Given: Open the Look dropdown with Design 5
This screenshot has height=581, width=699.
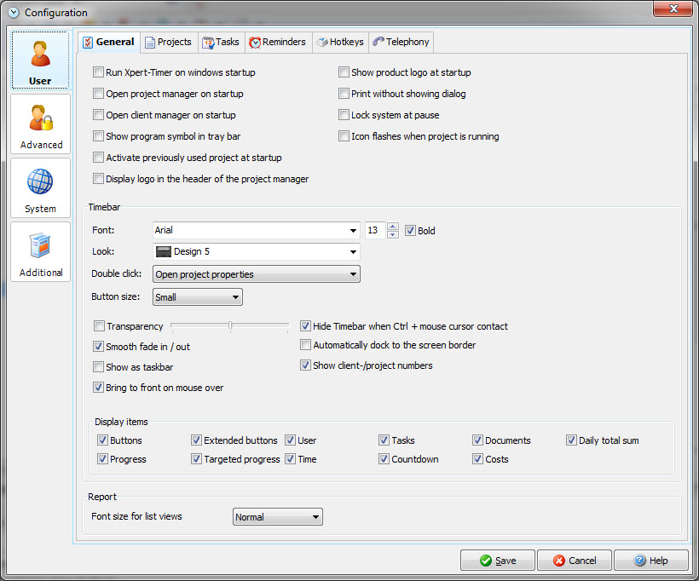Looking at the screenshot, I should [x=353, y=252].
